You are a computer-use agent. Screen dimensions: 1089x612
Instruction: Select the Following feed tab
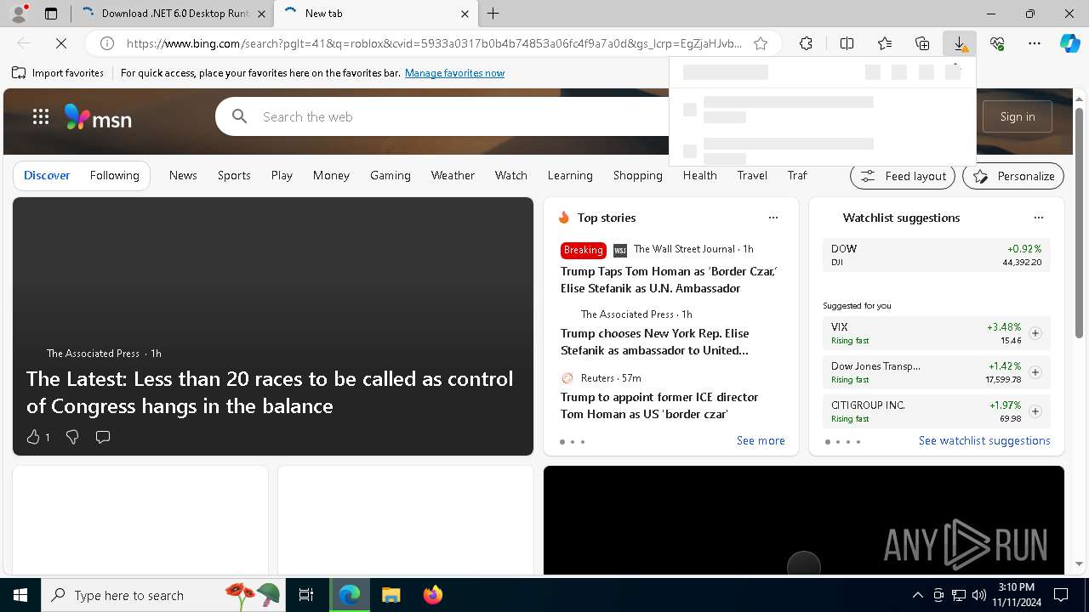pyautogui.click(x=114, y=176)
